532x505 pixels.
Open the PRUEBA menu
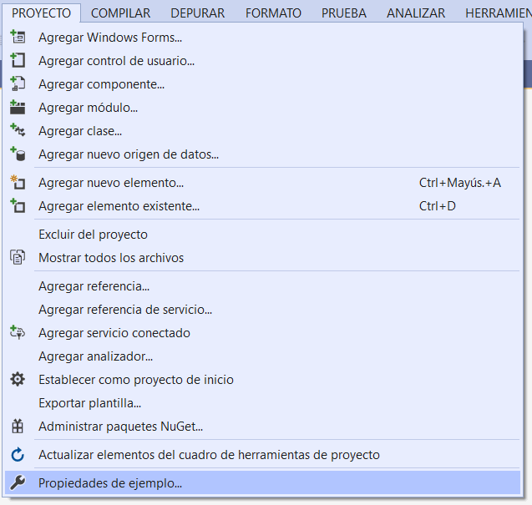pyautogui.click(x=344, y=13)
